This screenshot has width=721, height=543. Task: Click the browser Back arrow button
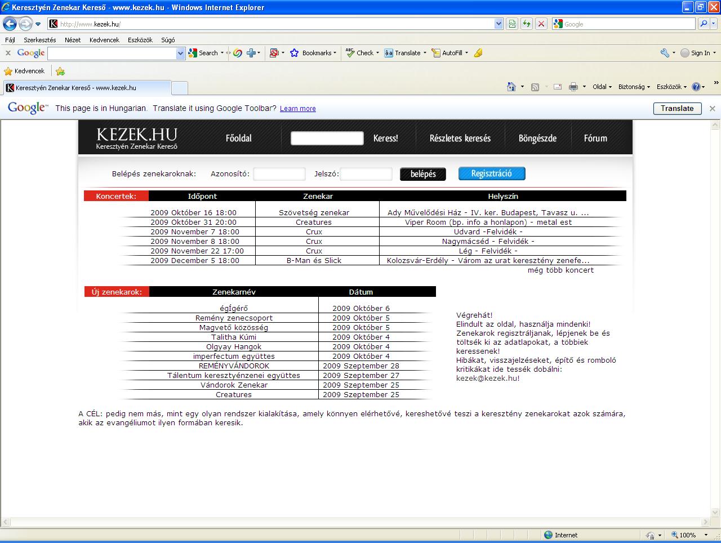point(10,24)
